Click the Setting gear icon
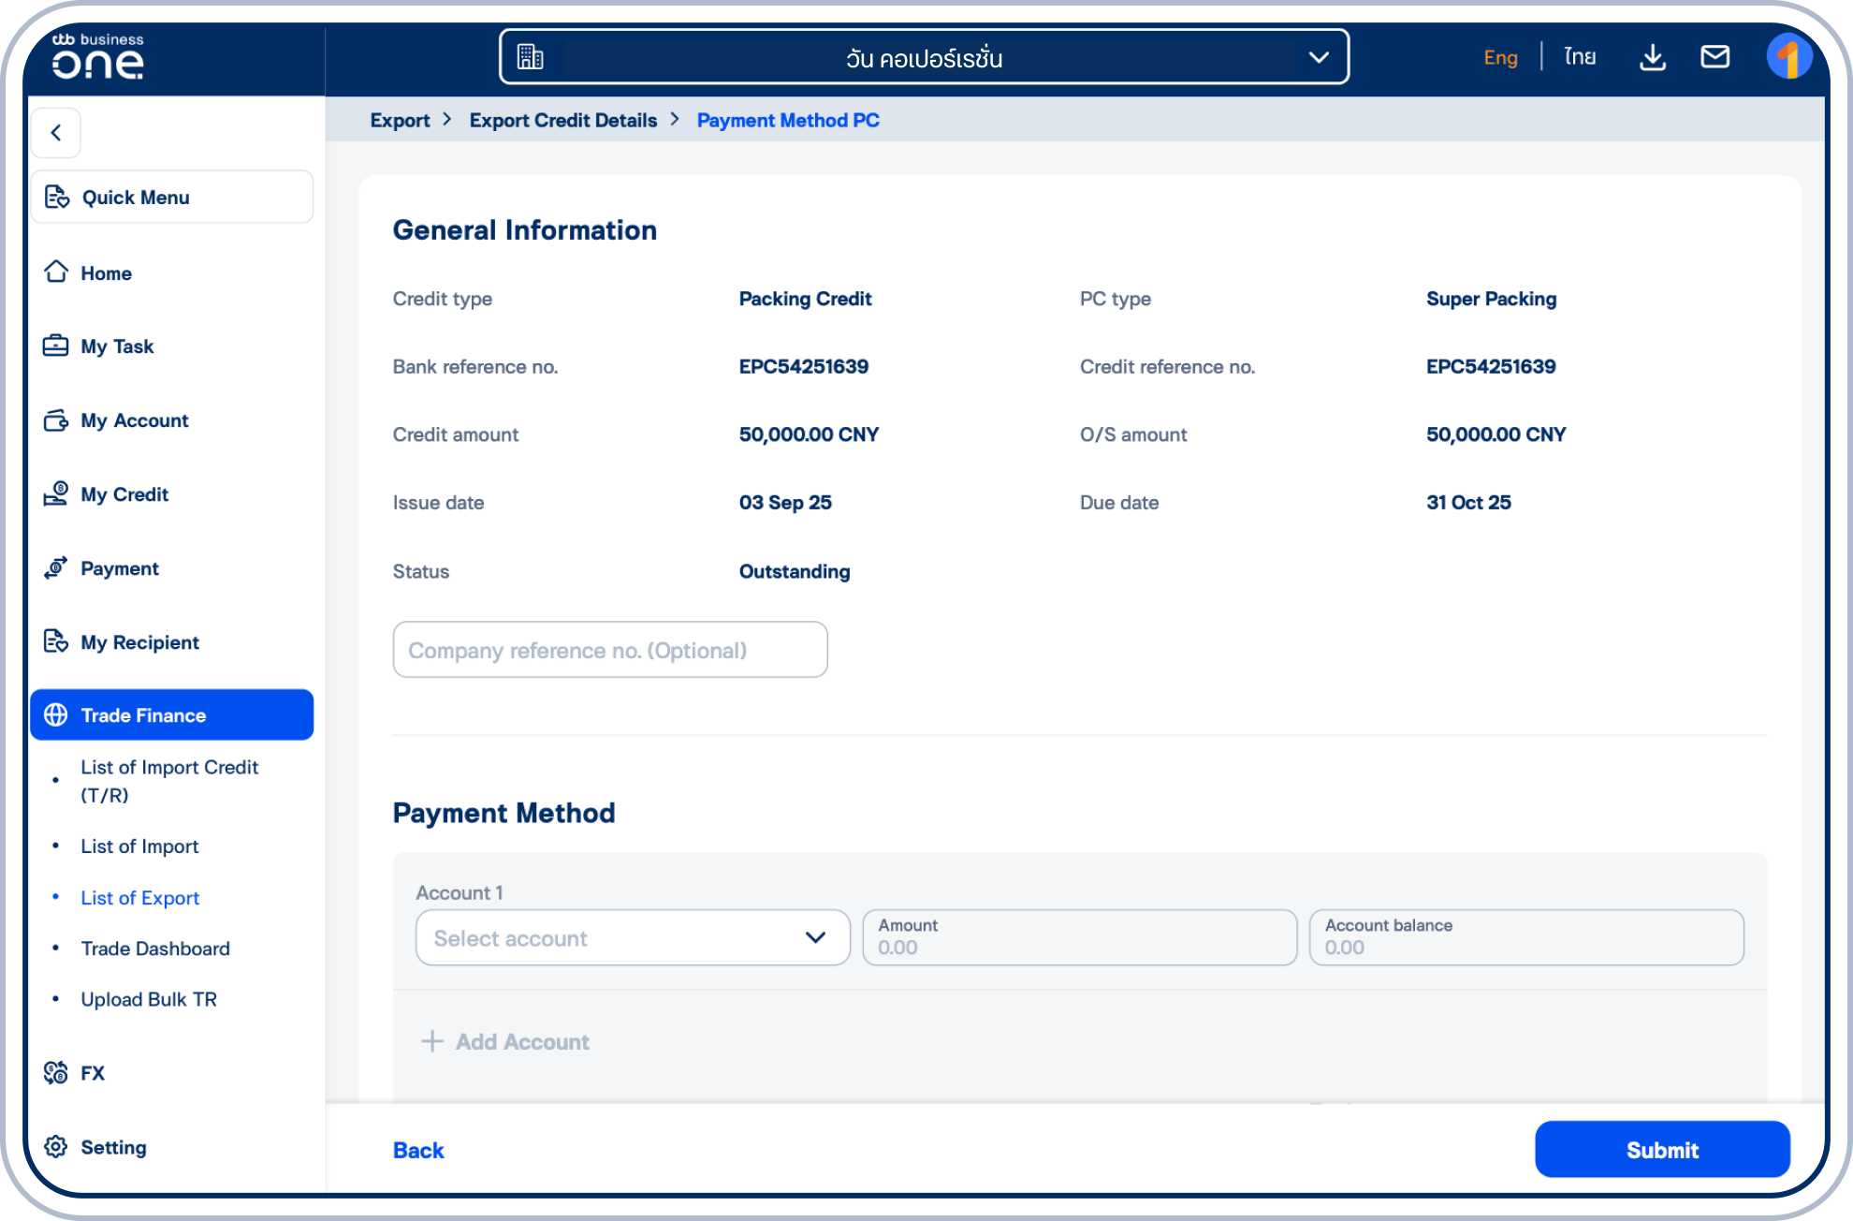 [56, 1147]
